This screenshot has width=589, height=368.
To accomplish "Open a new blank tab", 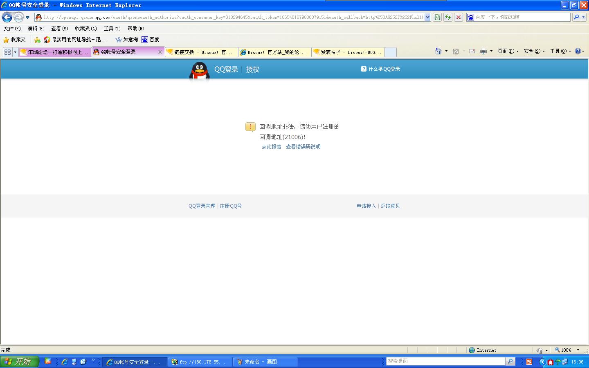I will tap(391, 52).
